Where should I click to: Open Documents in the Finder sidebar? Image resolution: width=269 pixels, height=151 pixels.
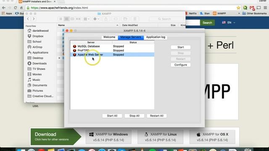point(40,85)
